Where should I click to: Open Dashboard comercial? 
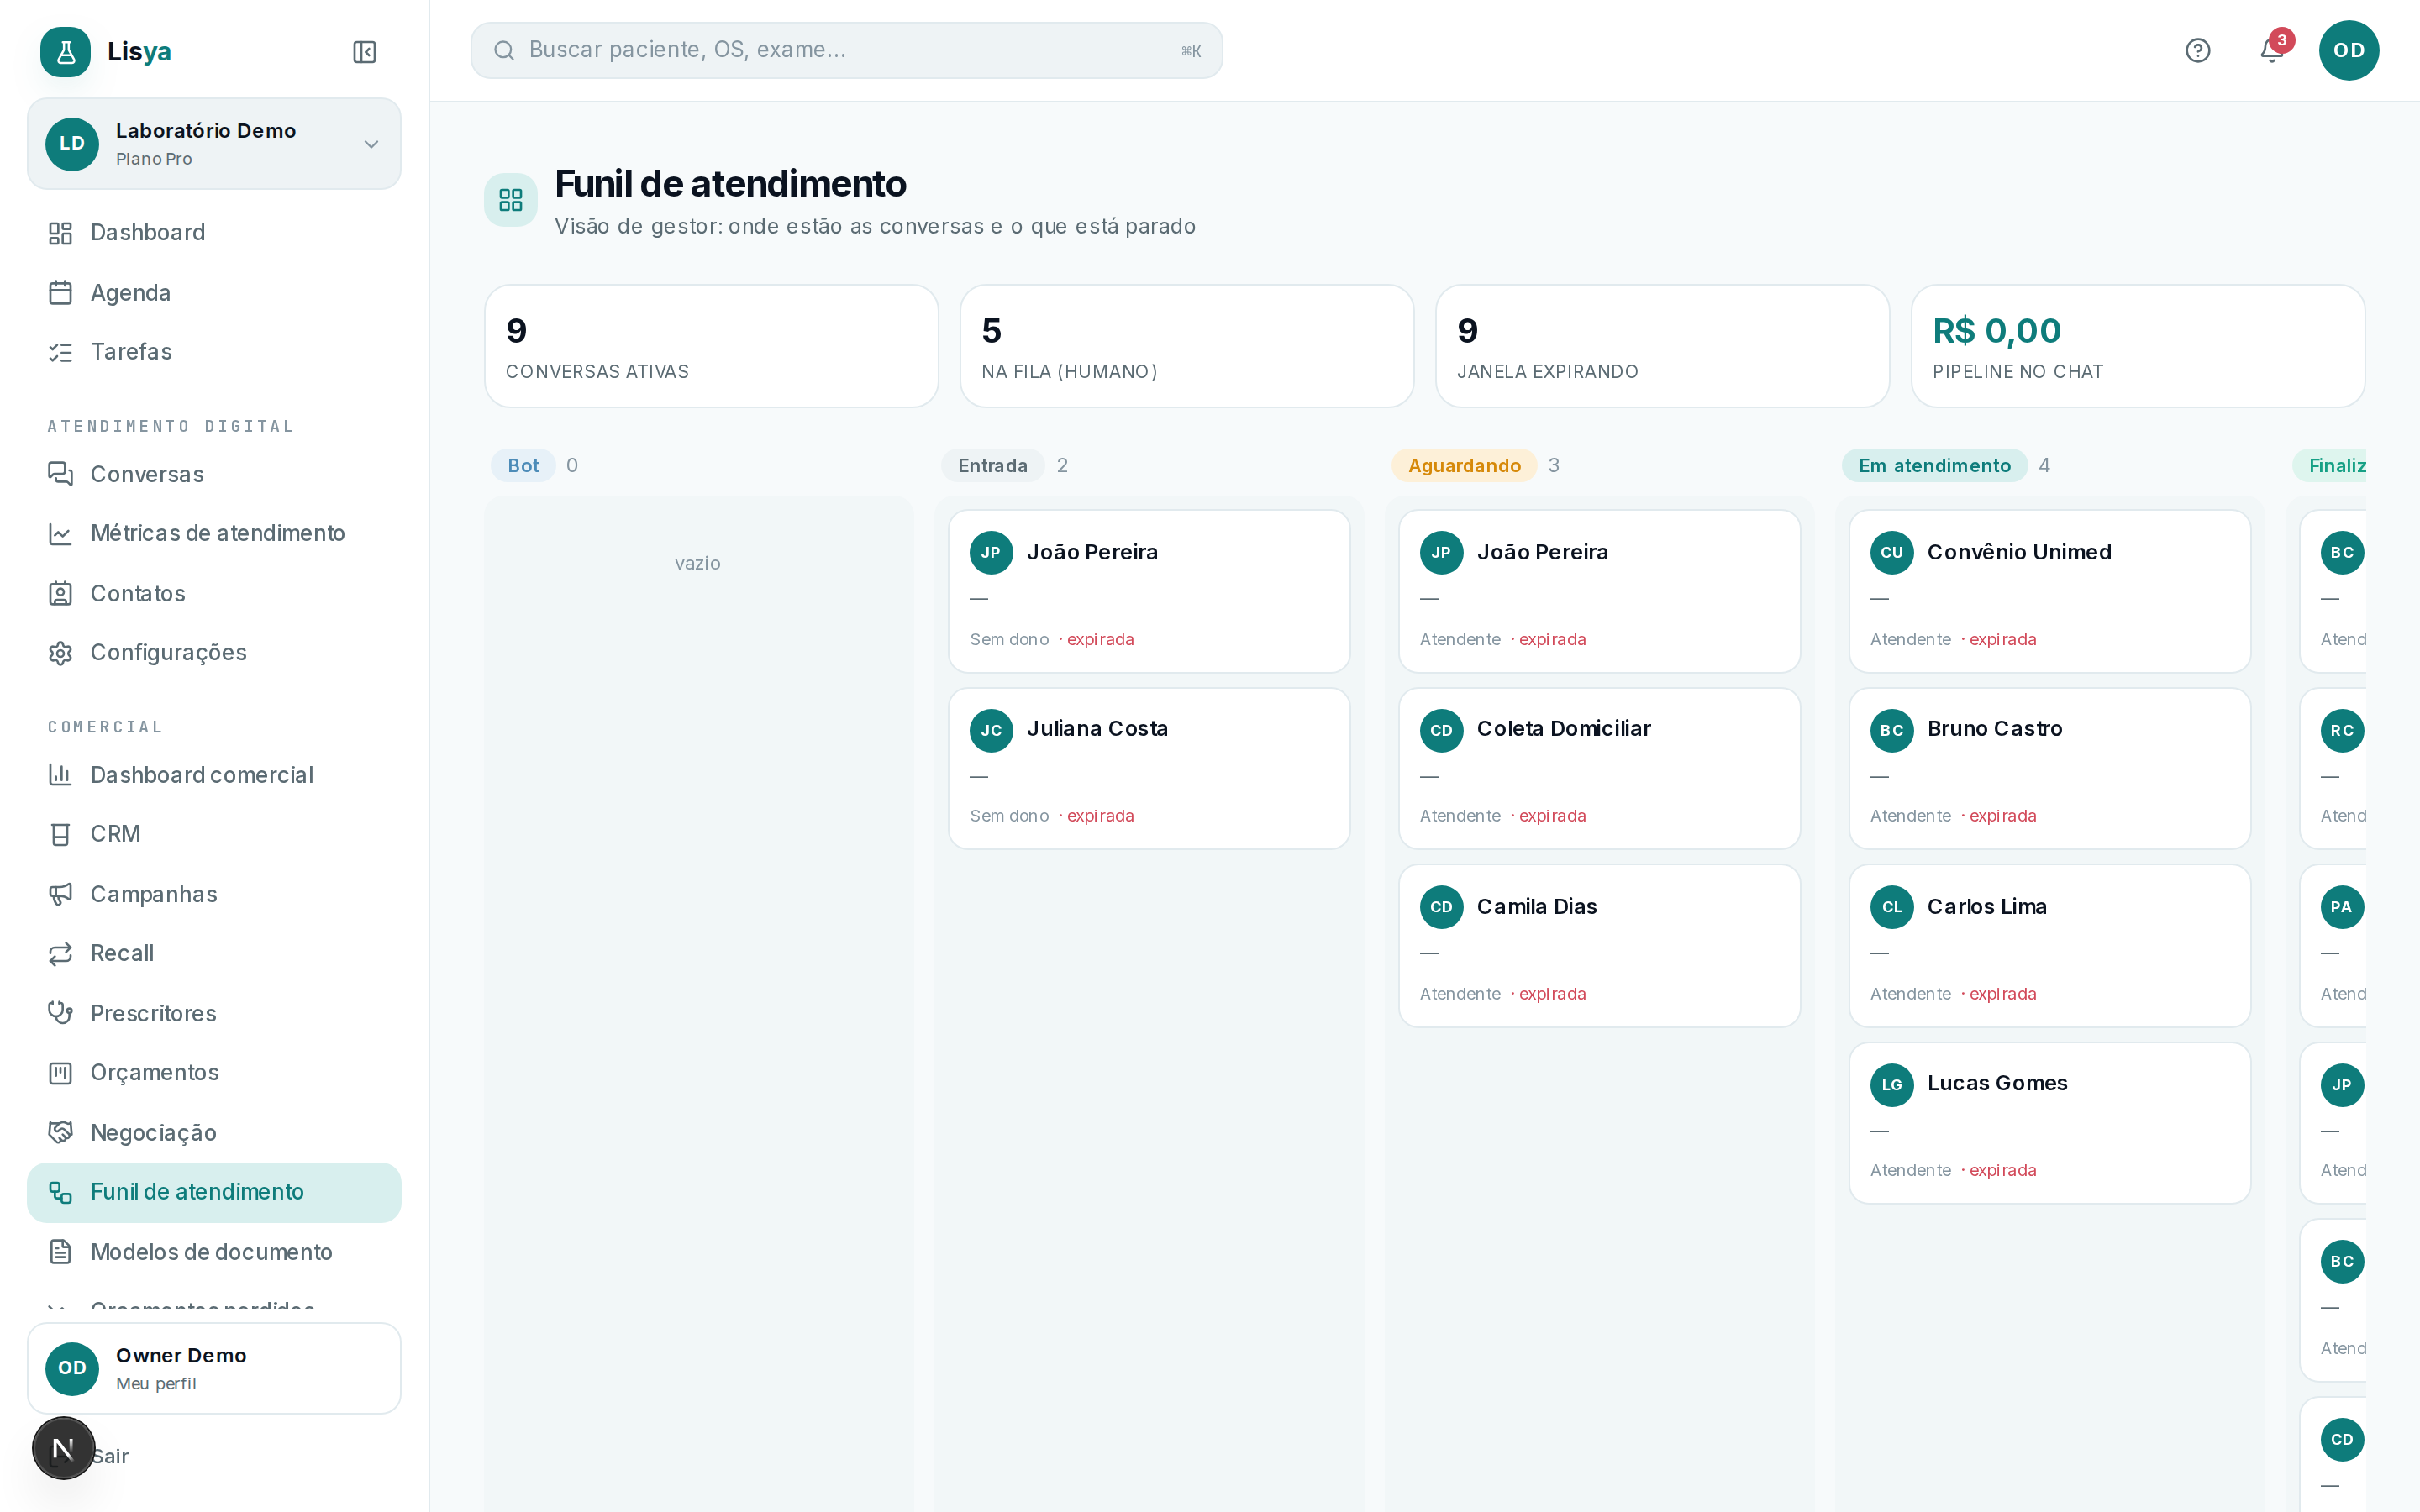pos(214,775)
